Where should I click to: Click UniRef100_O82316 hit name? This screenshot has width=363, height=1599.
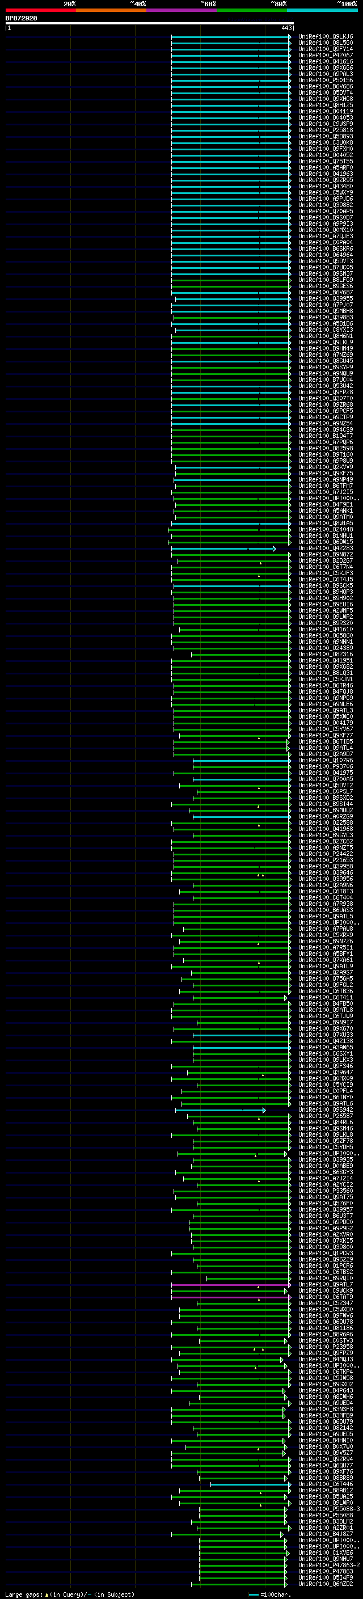[x=326, y=654]
